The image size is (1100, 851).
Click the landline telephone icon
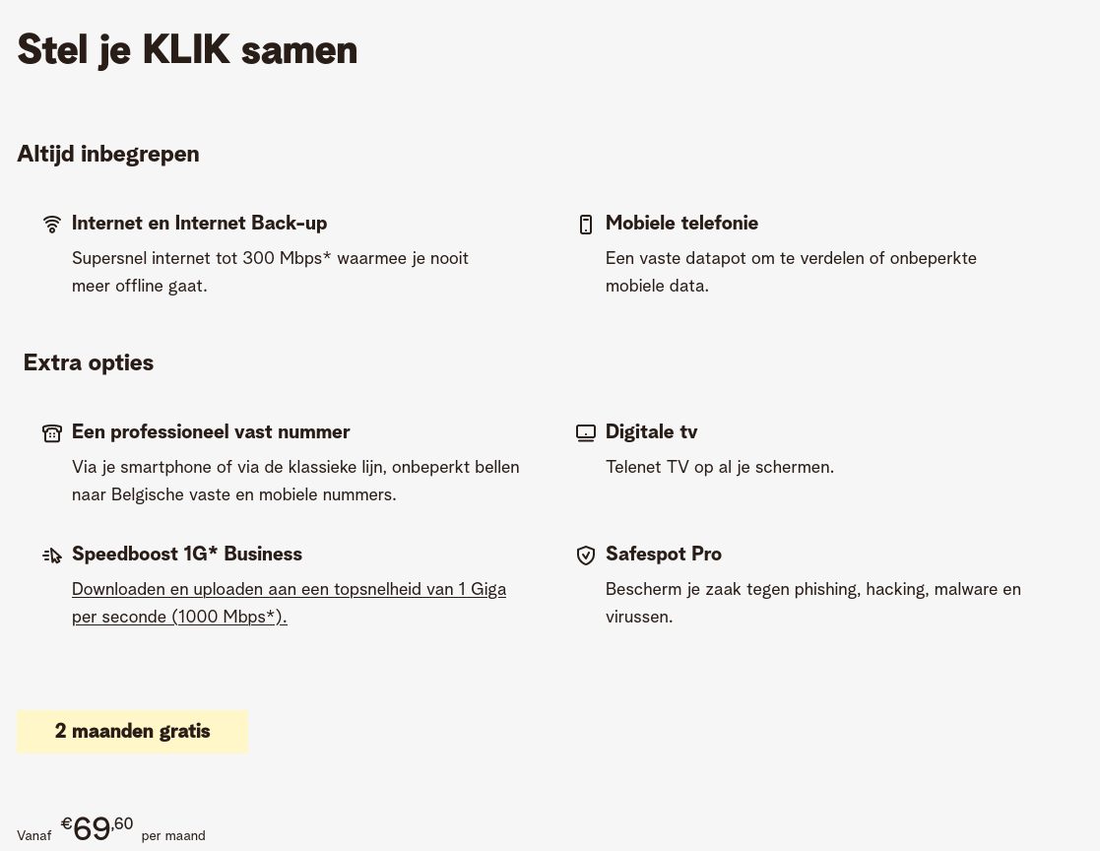coord(52,433)
